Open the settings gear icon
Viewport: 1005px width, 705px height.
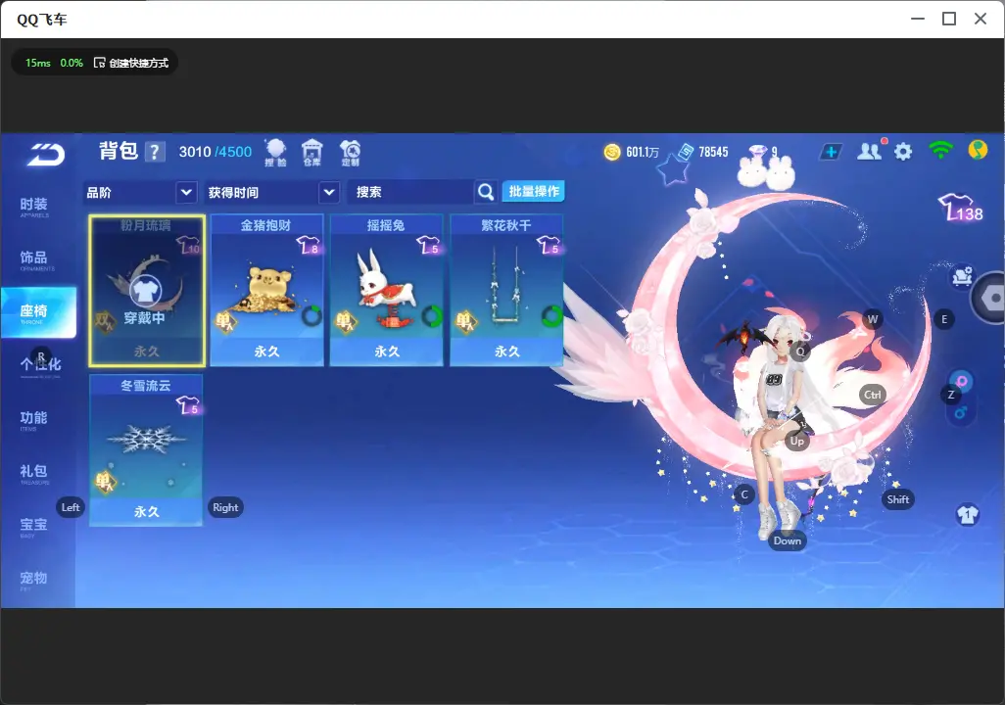pos(903,152)
